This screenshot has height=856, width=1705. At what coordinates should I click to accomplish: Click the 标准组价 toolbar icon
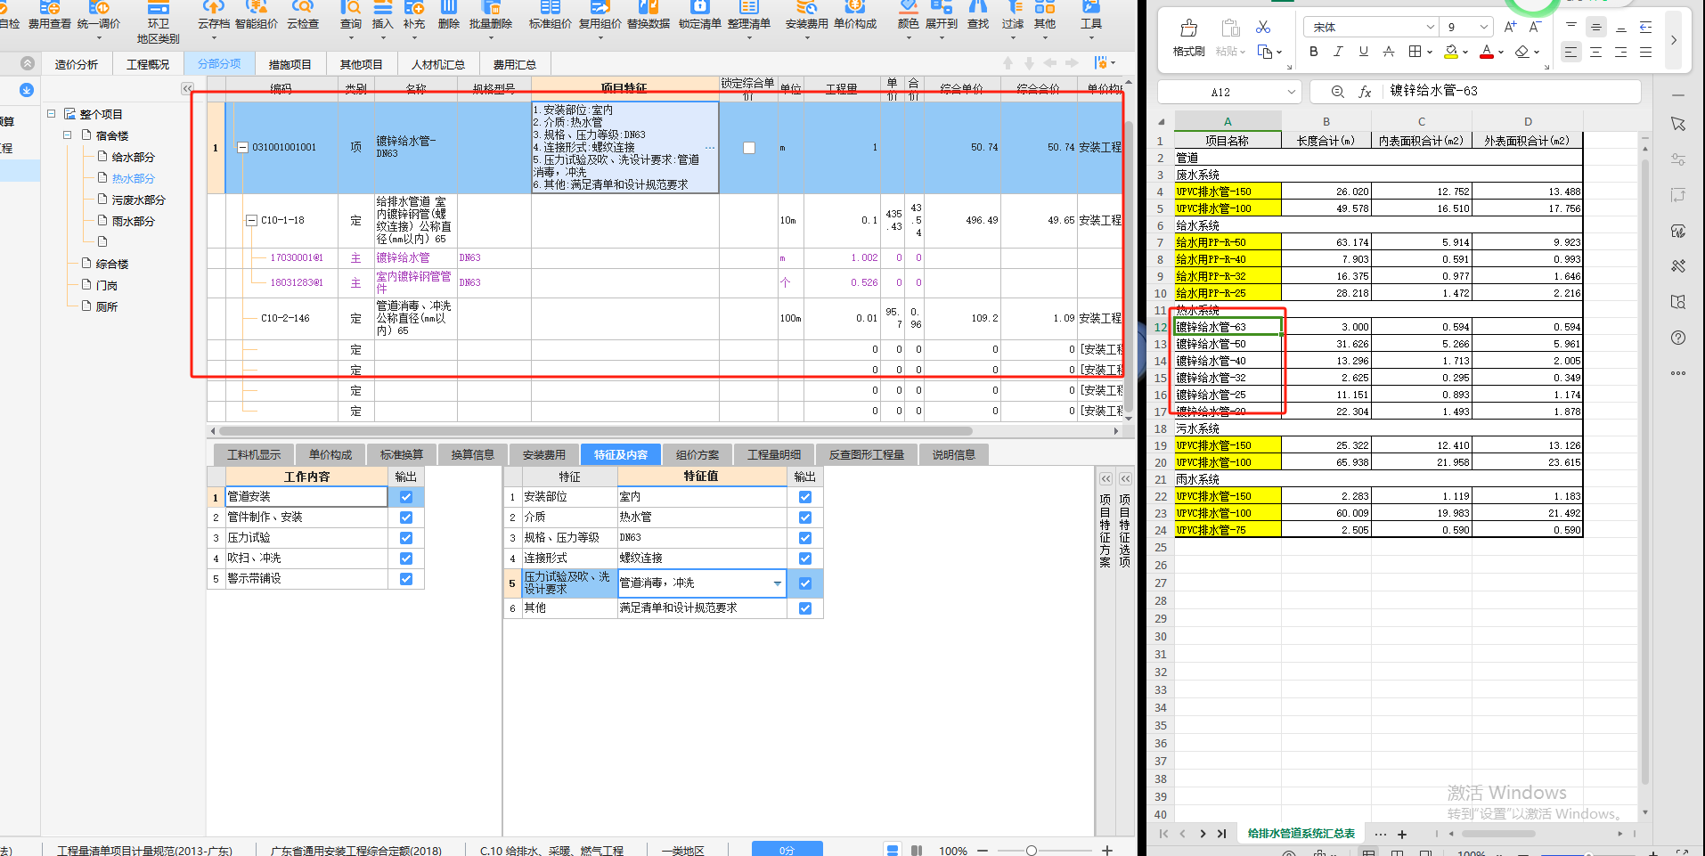point(550,15)
